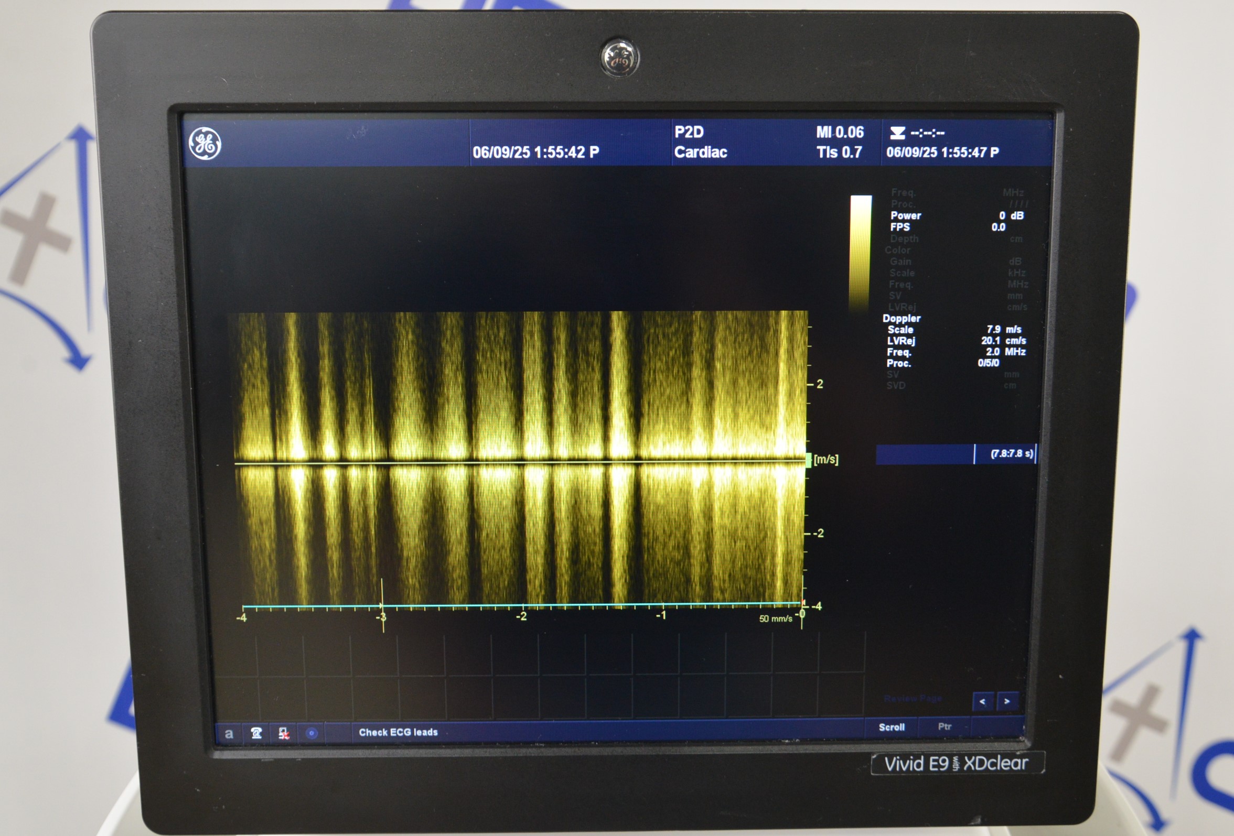Click the 50 mm/s sweep speed label
Image resolution: width=1234 pixels, height=836 pixels.
pyautogui.click(x=775, y=619)
